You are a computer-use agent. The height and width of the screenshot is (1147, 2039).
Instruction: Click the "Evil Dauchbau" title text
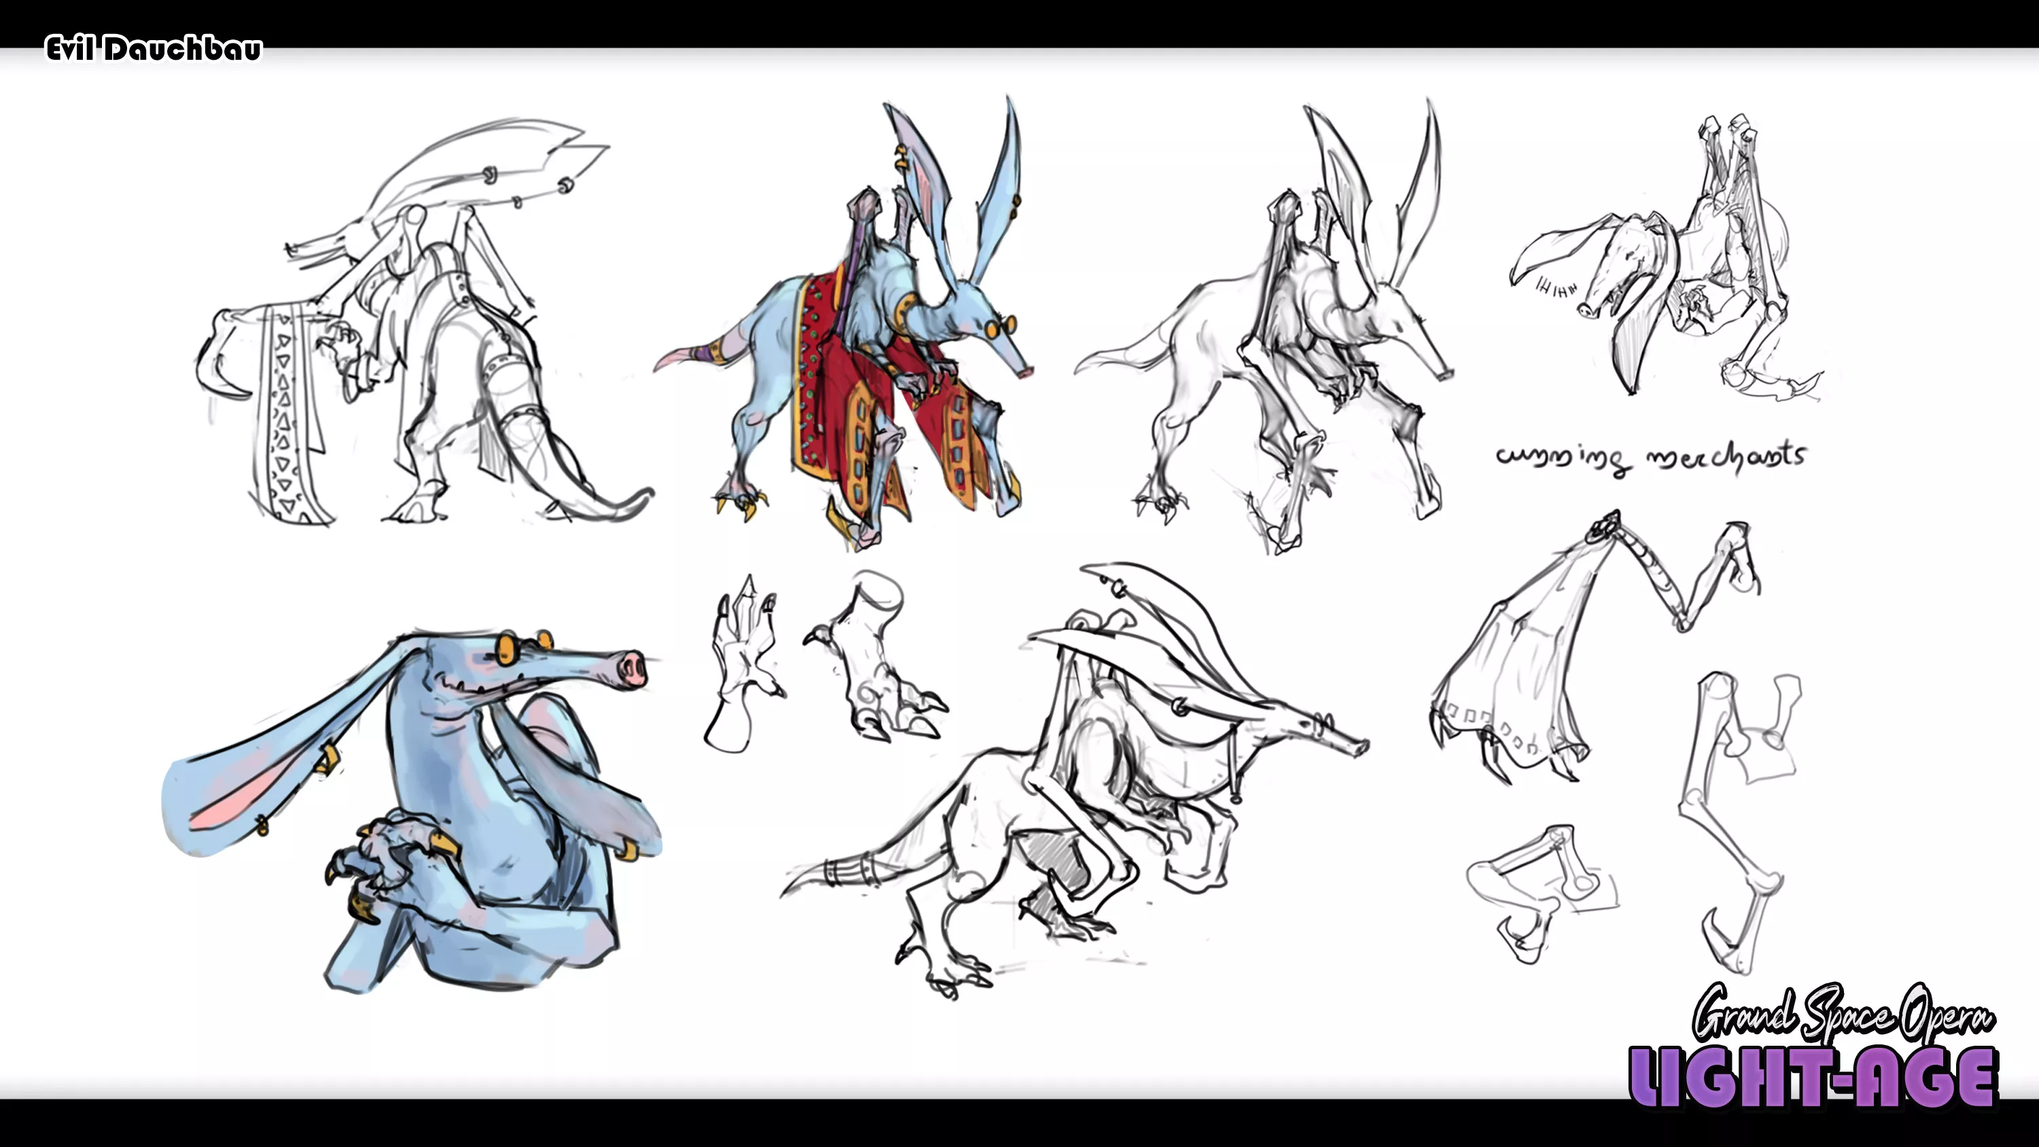click(154, 49)
